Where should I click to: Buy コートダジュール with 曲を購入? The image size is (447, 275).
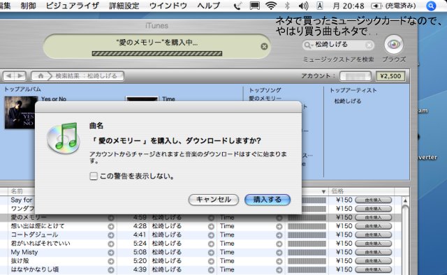(x=373, y=235)
